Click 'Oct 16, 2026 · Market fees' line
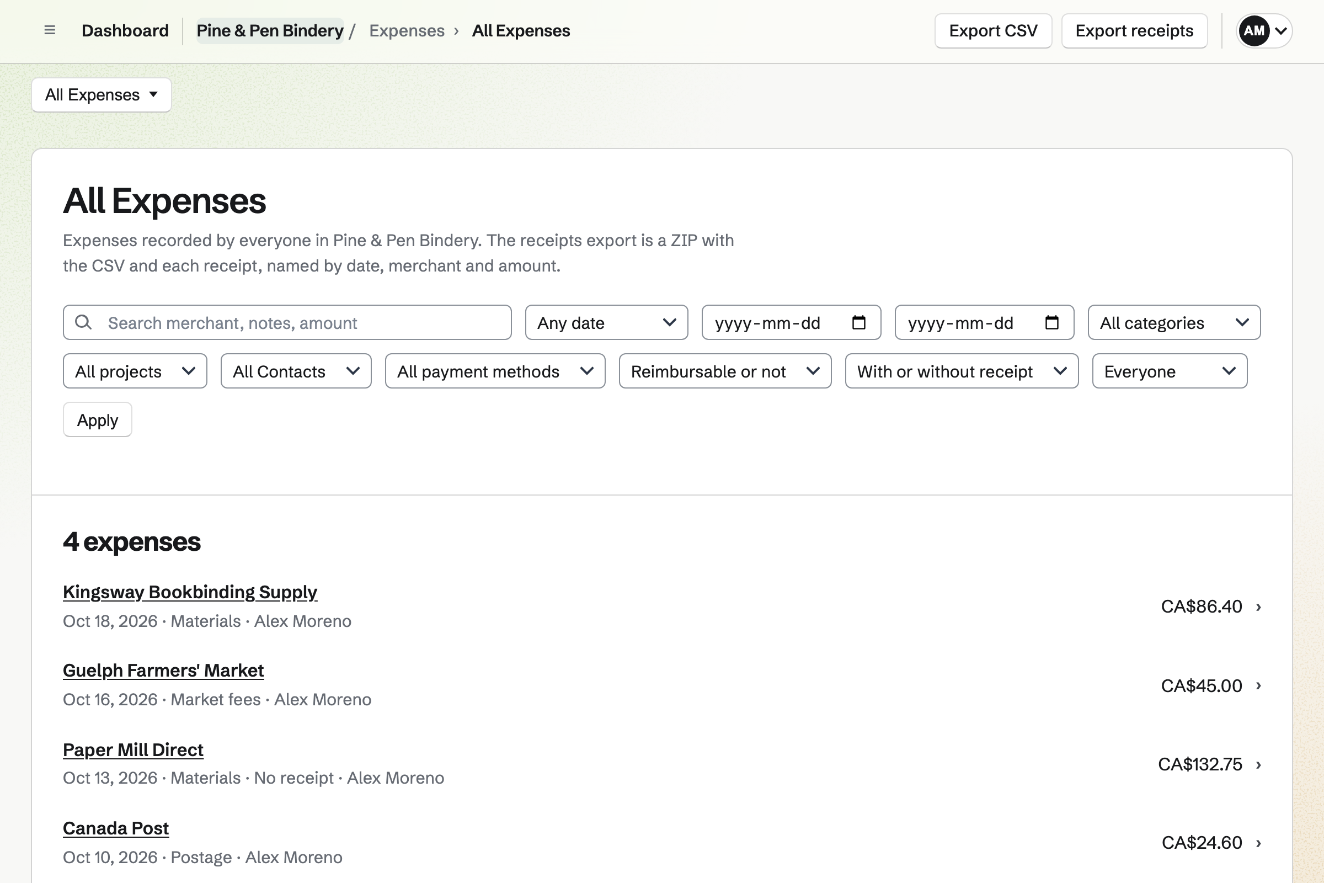 [x=162, y=699]
